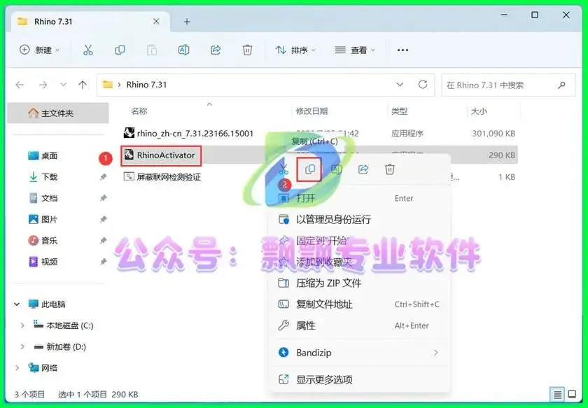Click the cut scissors in the context menu

point(283,169)
